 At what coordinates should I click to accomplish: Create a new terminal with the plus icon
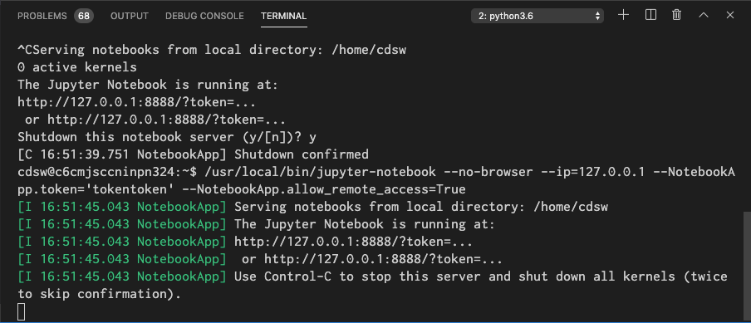[623, 15]
